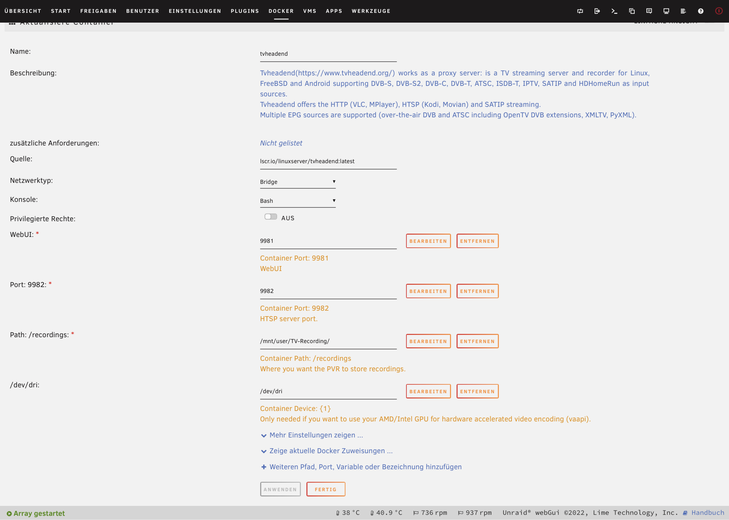Click the plus icon to add path or port

[264, 467]
